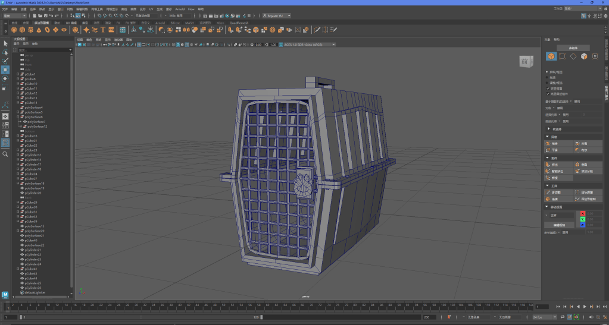Click the polygon text 'T' shelf icon
The height and width of the screenshot is (325, 609).
click(103, 29)
